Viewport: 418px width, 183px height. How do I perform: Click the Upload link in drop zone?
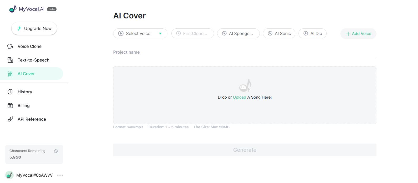[x=239, y=97]
